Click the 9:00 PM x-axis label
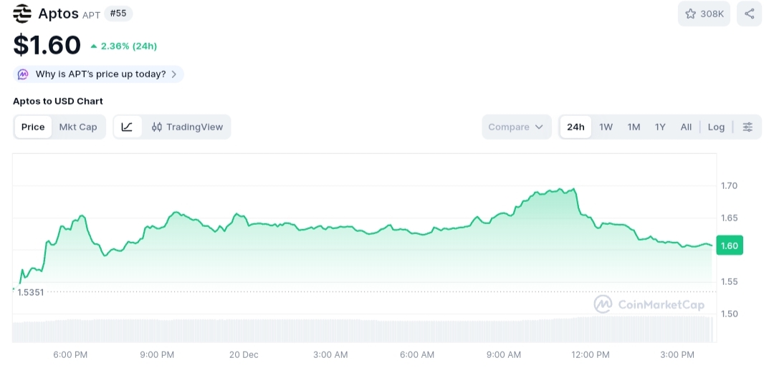This screenshot has width=774, height=378. 157,355
